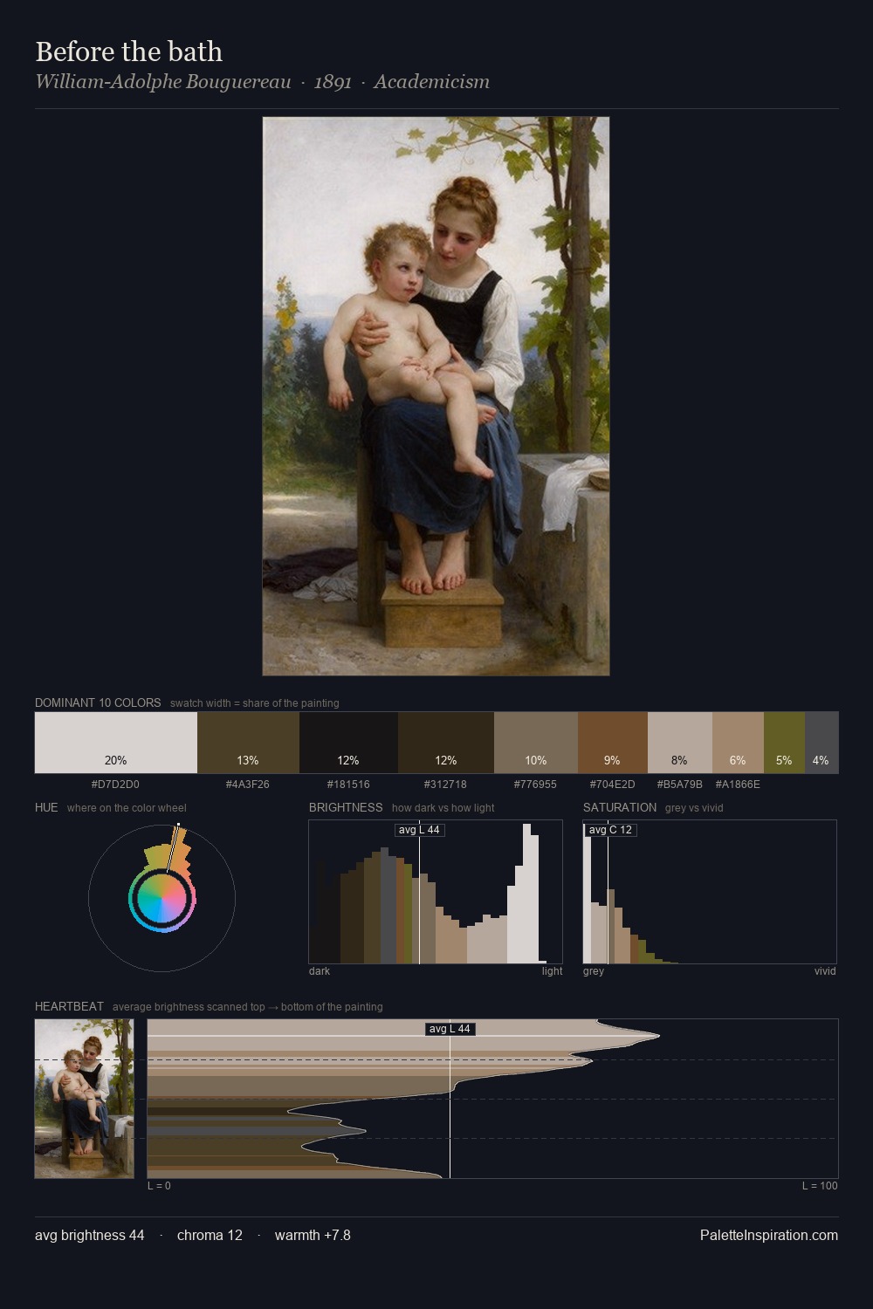Click hex code text '#D7D2D0'
This screenshot has height=1309, width=873.
(x=115, y=784)
